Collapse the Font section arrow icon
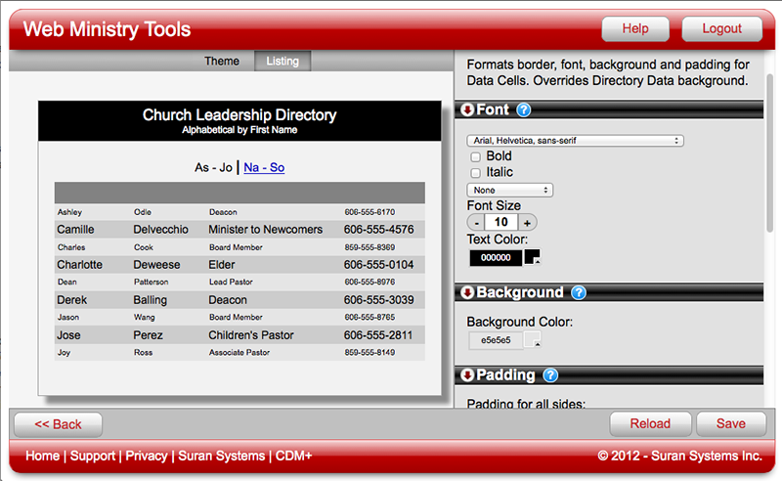Screen dimensions: 782x481 coord(467,110)
